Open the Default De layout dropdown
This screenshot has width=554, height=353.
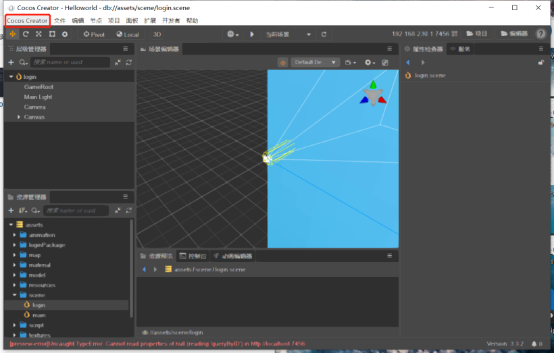tap(315, 63)
